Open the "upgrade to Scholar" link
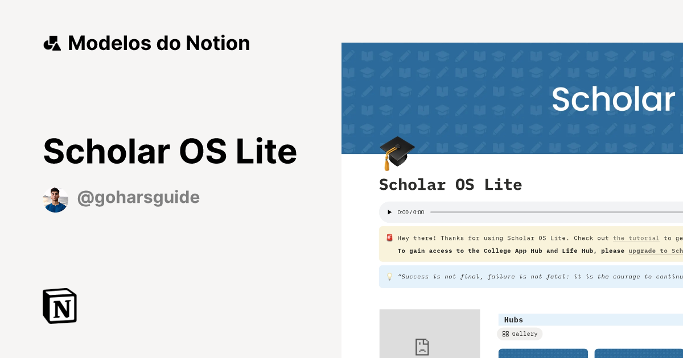The height and width of the screenshot is (358, 683). (655, 251)
